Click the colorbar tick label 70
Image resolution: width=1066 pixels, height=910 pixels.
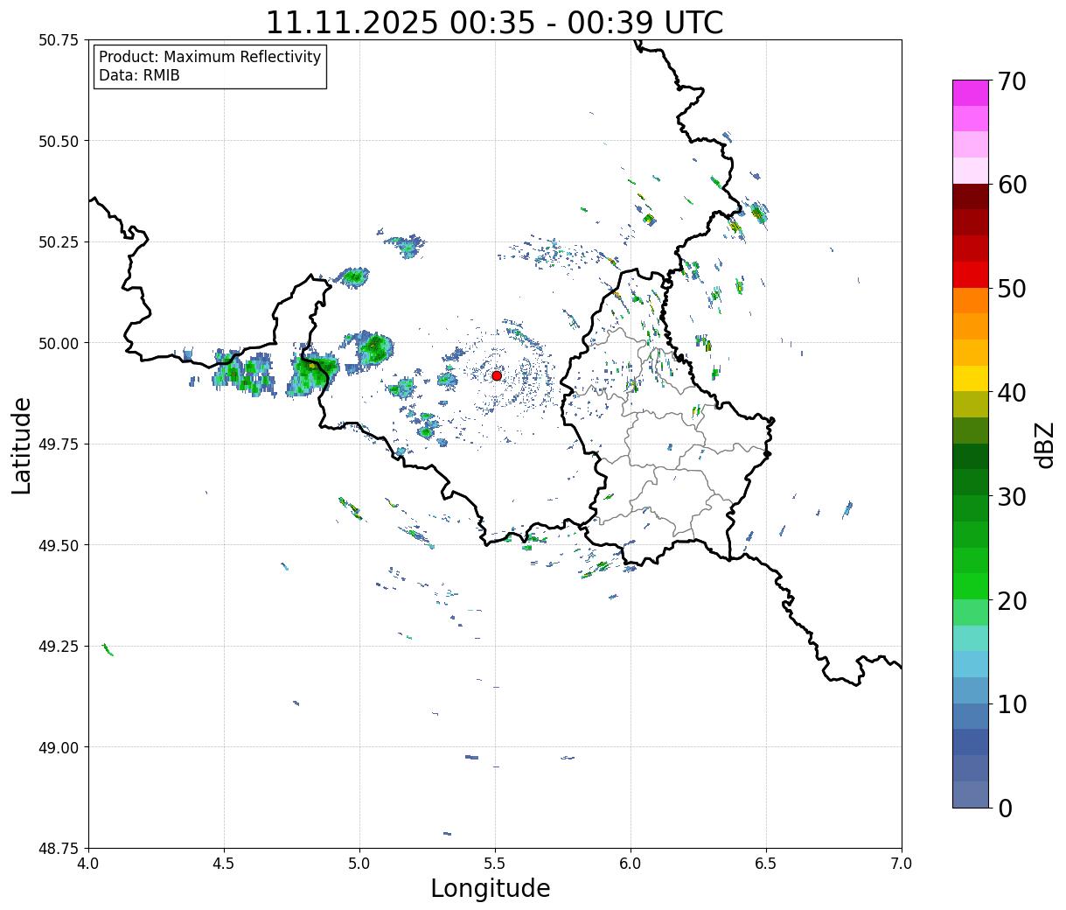point(1011,81)
